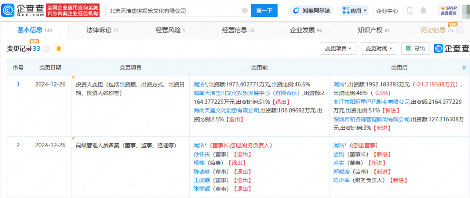Export records with the 导出 button

(x=416, y=49)
